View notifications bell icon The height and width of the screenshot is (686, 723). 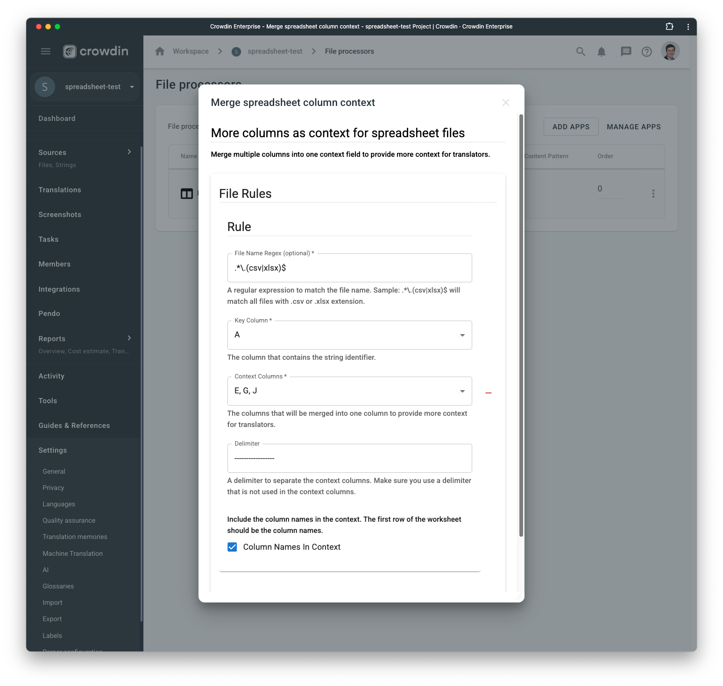point(602,52)
